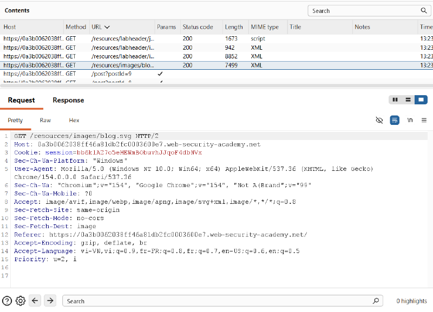The image size is (433, 312).
Task: Click the Params checkmark for postId=9
Action: click(160, 74)
